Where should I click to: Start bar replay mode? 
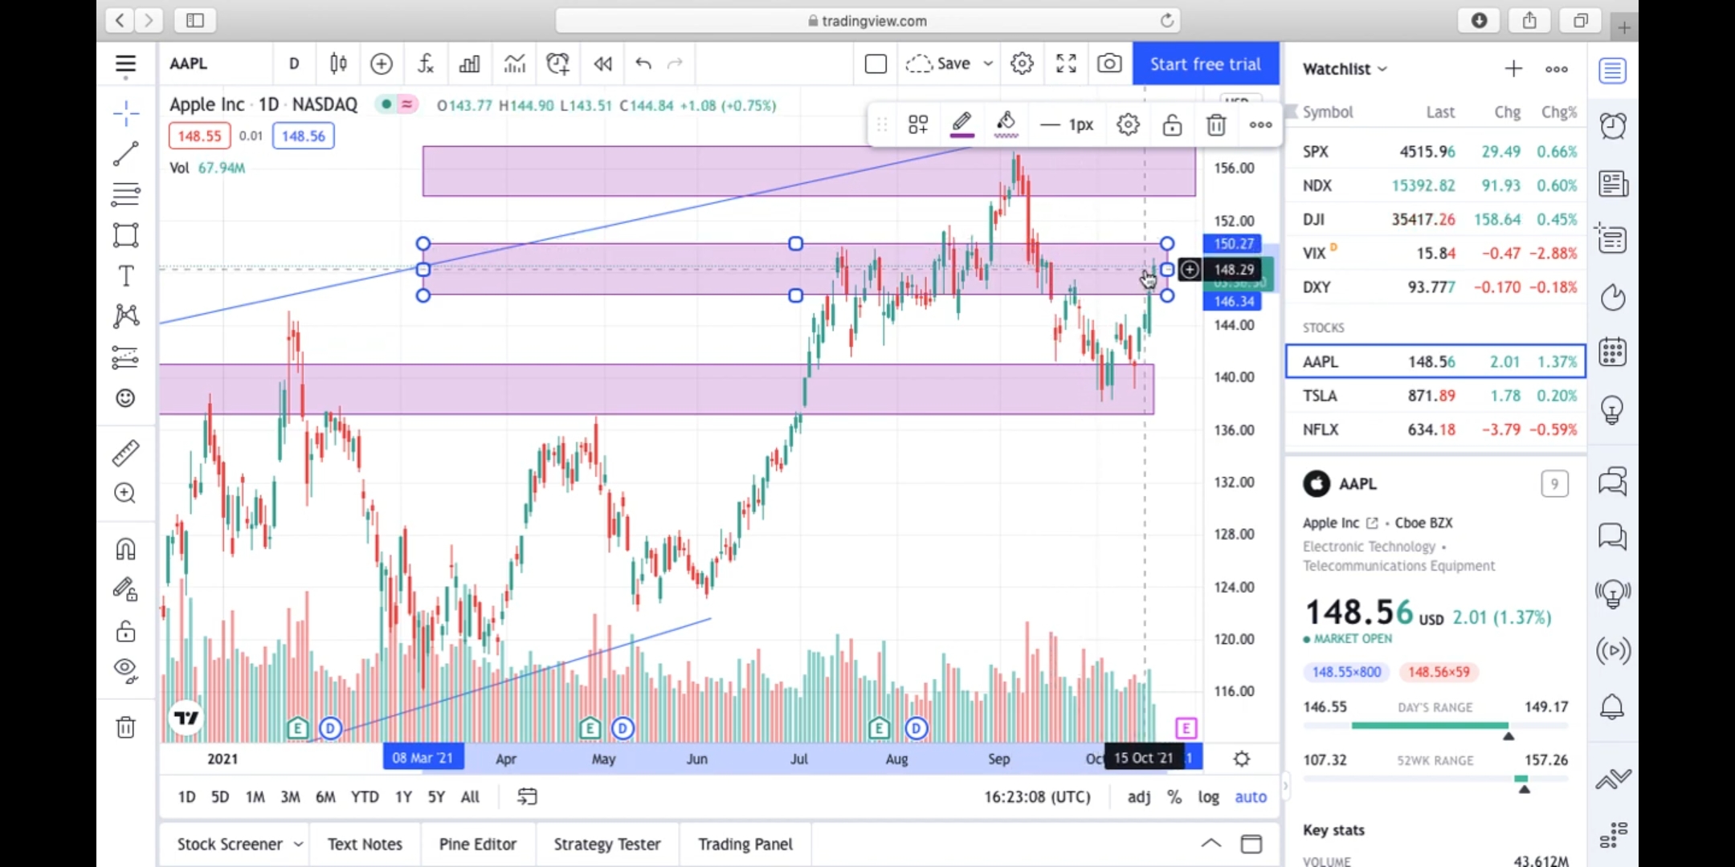tap(602, 63)
